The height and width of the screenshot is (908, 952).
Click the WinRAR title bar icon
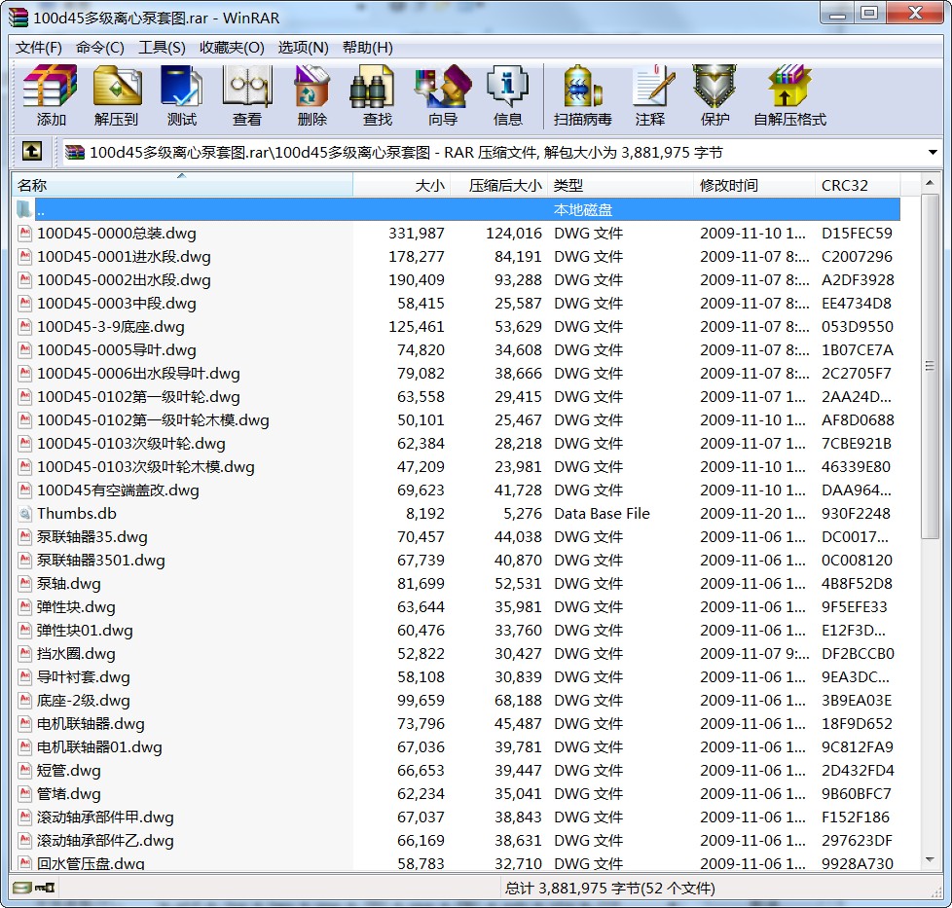(x=18, y=18)
